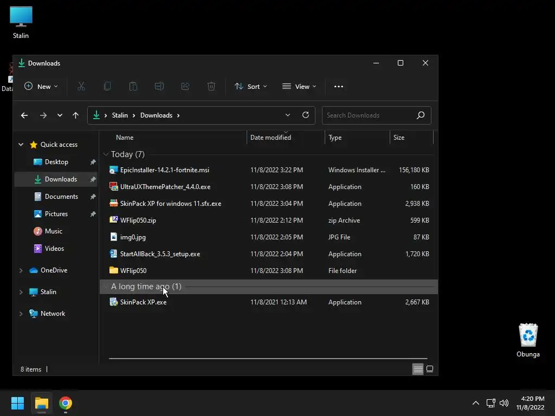The image size is (555, 416).
Task: Click the WFlip050 folder icon
Action: tap(113, 271)
